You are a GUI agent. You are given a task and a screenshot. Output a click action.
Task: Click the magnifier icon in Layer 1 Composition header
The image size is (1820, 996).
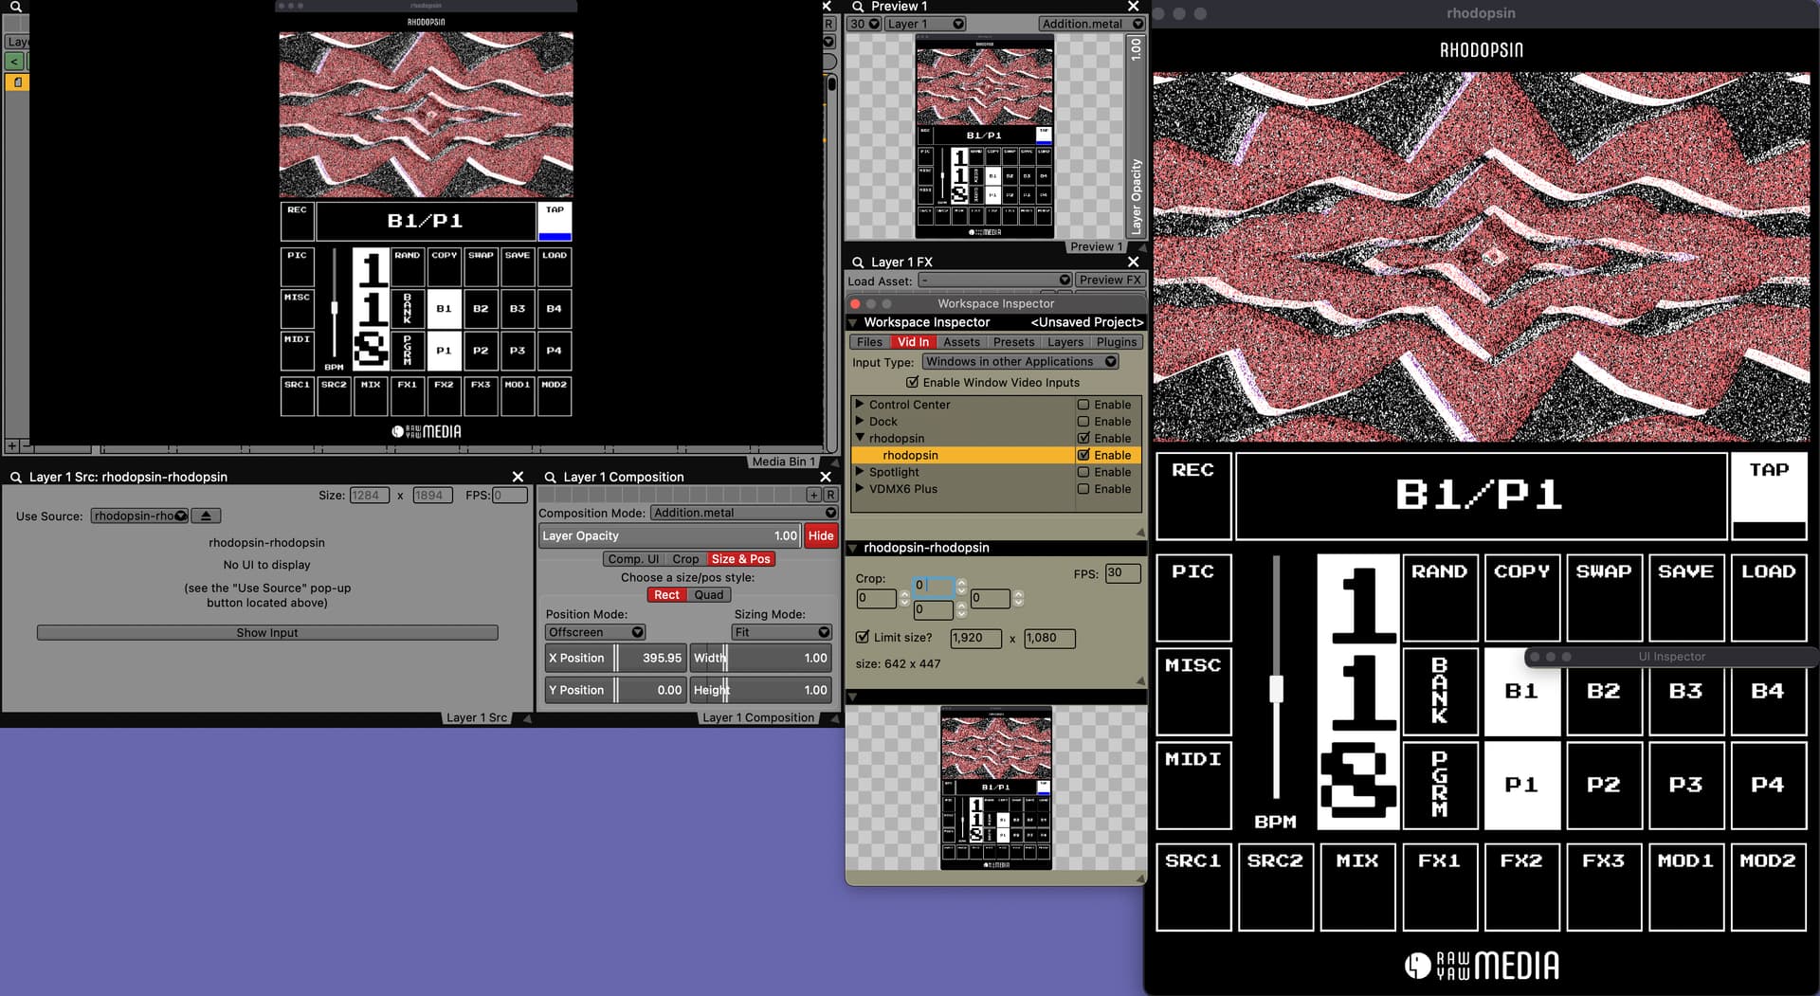pos(550,478)
